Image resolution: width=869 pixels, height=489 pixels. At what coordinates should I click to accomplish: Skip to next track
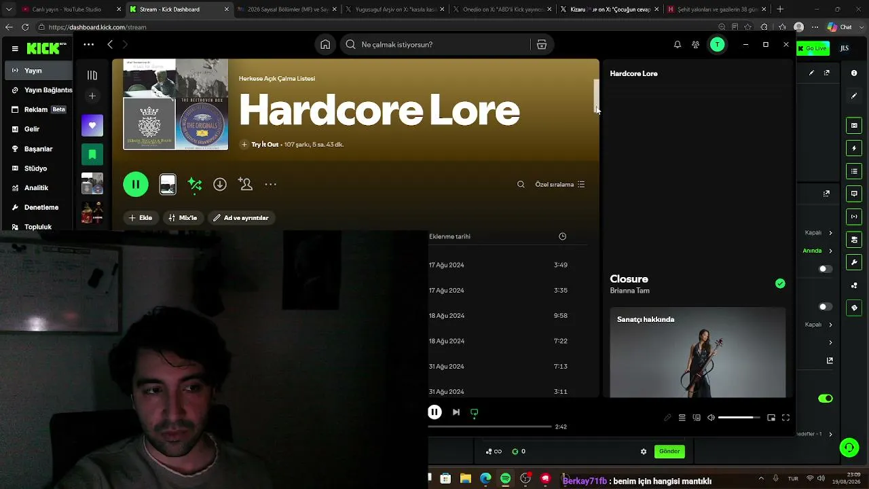pyautogui.click(x=456, y=412)
